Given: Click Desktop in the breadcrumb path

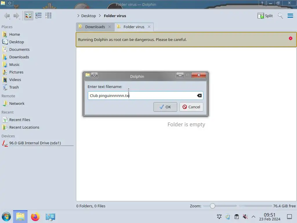Looking at the screenshot, I should (x=88, y=16).
